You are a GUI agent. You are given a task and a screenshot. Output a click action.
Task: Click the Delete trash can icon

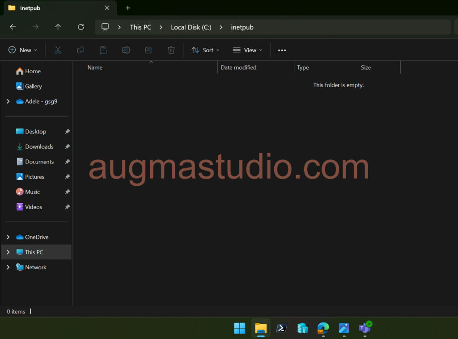(171, 50)
